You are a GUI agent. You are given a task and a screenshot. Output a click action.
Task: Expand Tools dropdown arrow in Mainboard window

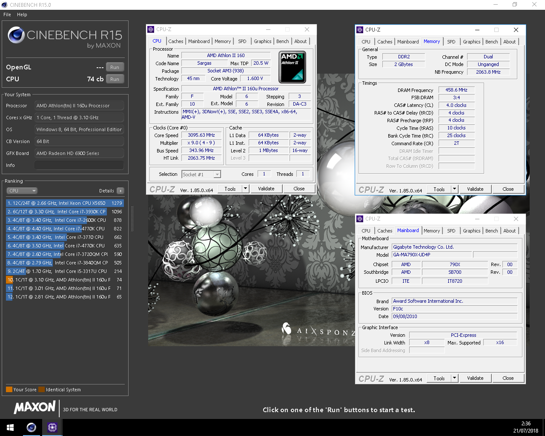click(455, 378)
